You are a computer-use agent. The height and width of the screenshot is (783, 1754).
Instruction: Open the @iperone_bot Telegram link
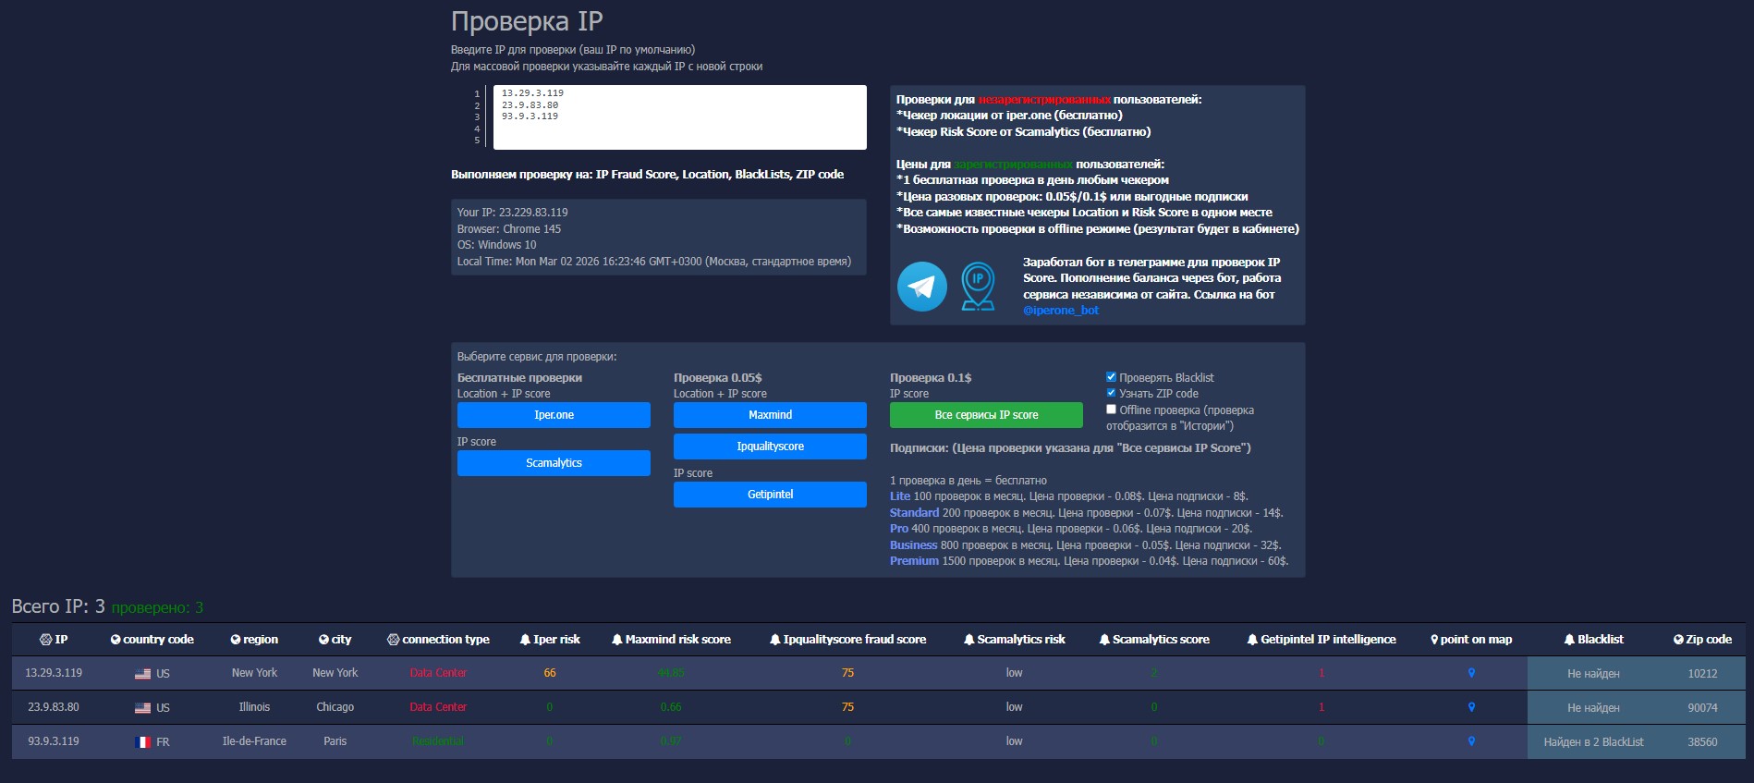tap(1061, 311)
